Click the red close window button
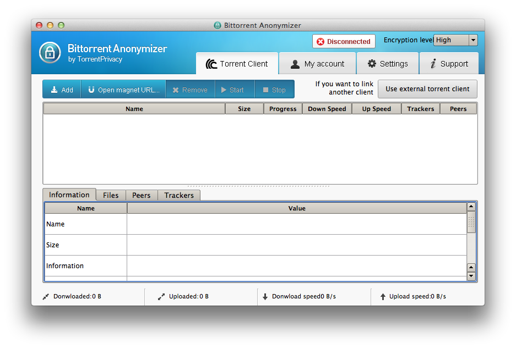Viewport: 516px width, 349px height. pyautogui.click(x=39, y=25)
